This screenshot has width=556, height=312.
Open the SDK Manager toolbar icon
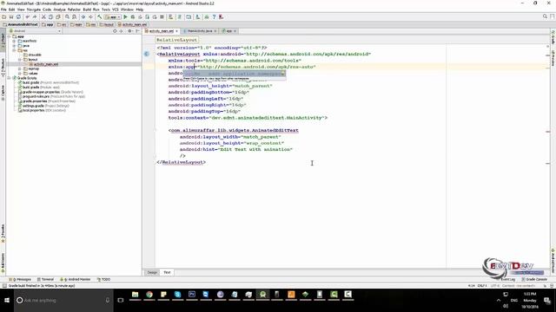pyautogui.click(x=198, y=17)
